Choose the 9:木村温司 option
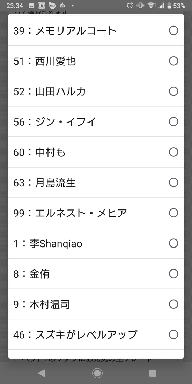This screenshot has width=192, height=384. pyautogui.click(x=96, y=304)
